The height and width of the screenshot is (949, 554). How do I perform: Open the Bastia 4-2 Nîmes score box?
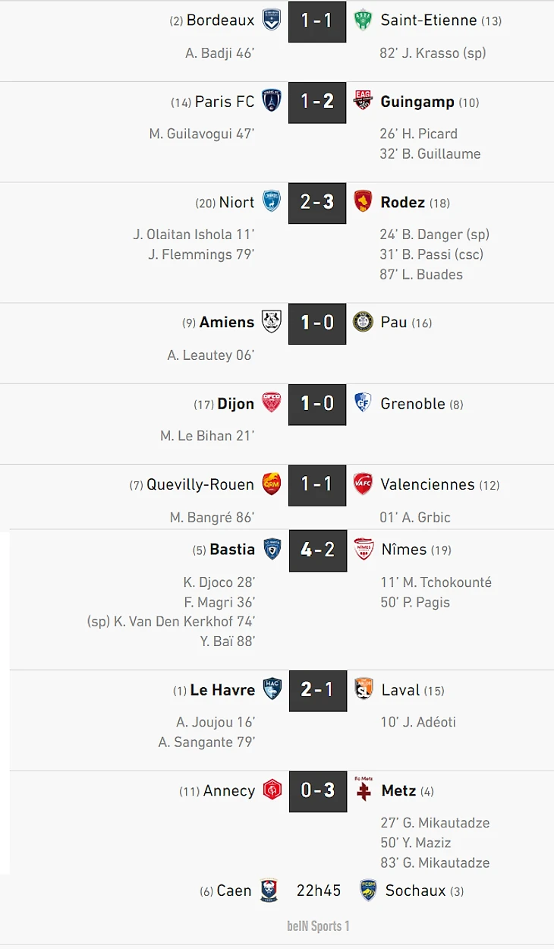tap(317, 550)
